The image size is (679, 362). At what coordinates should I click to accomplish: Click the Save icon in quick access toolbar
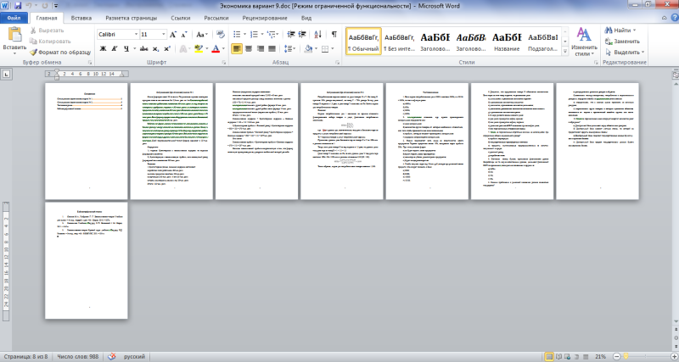point(19,5)
